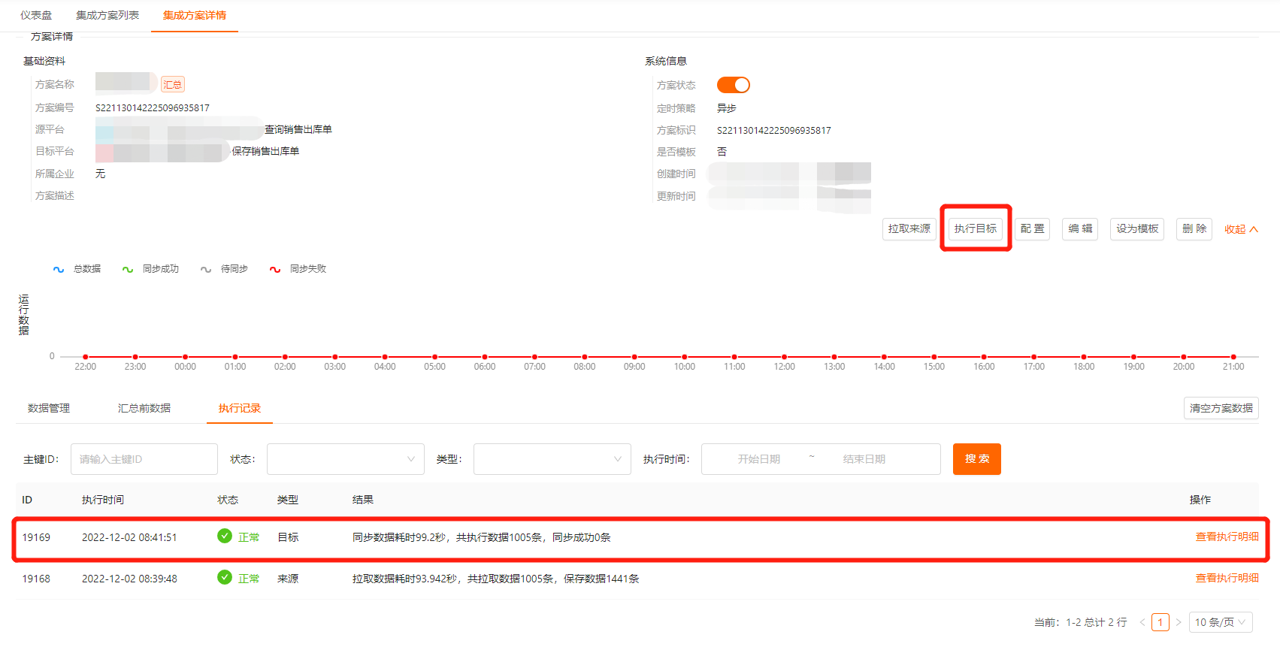The height and width of the screenshot is (656, 1280).
Task: Switch to 仪表盘 tab
Action: click(36, 15)
